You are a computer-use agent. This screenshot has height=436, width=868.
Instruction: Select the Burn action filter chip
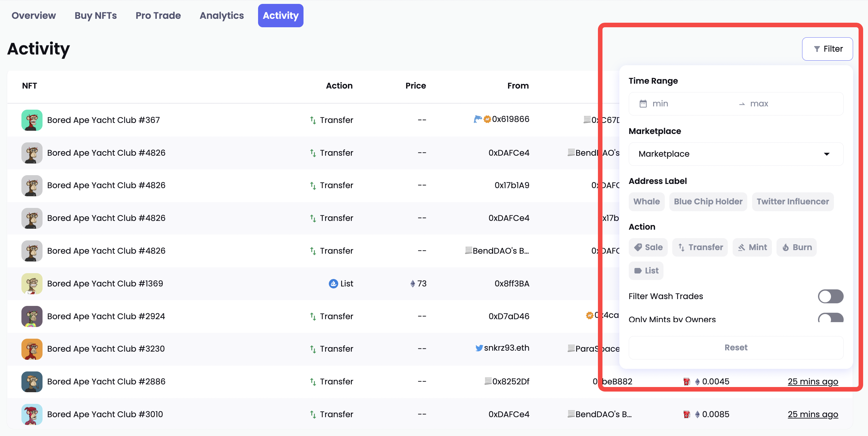pyautogui.click(x=797, y=248)
